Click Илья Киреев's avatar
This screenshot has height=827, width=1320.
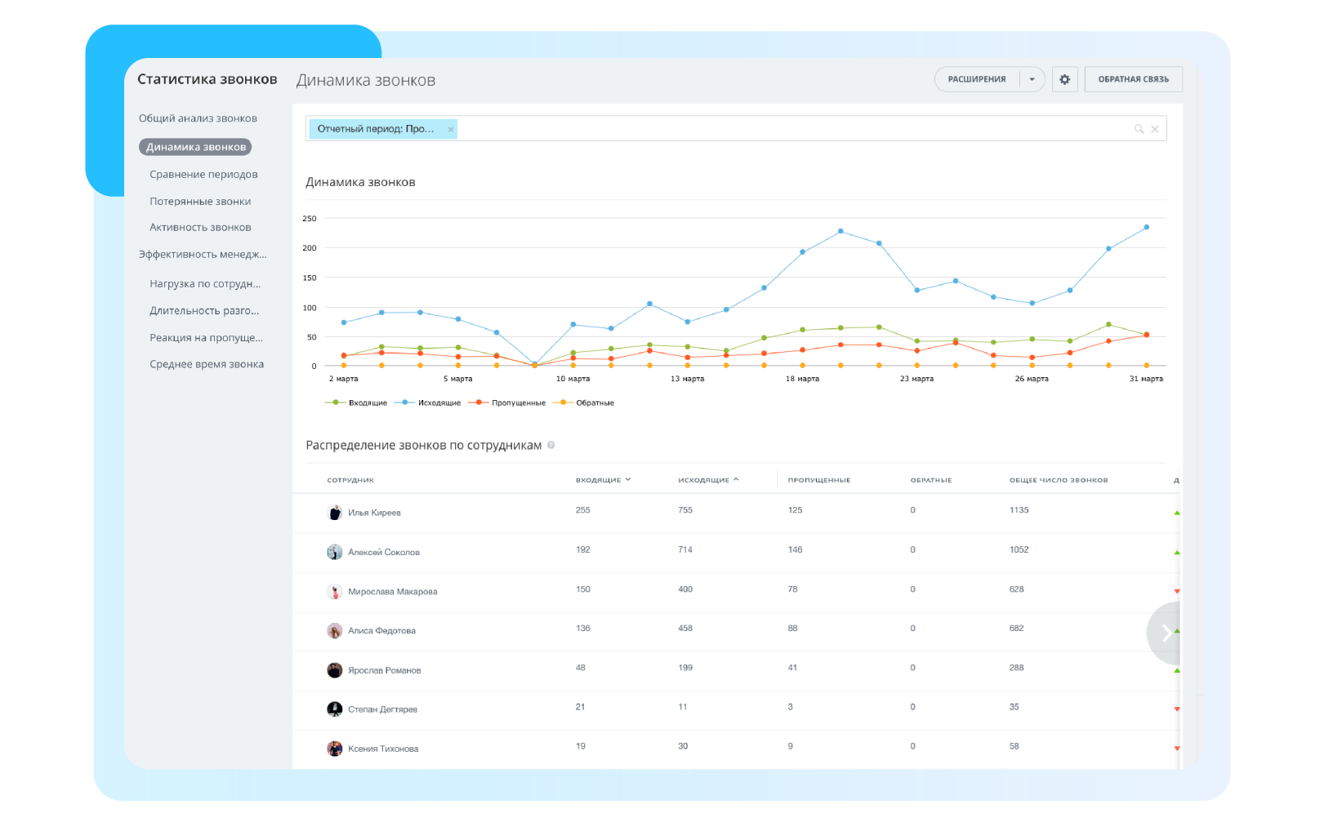(x=335, y=513)
